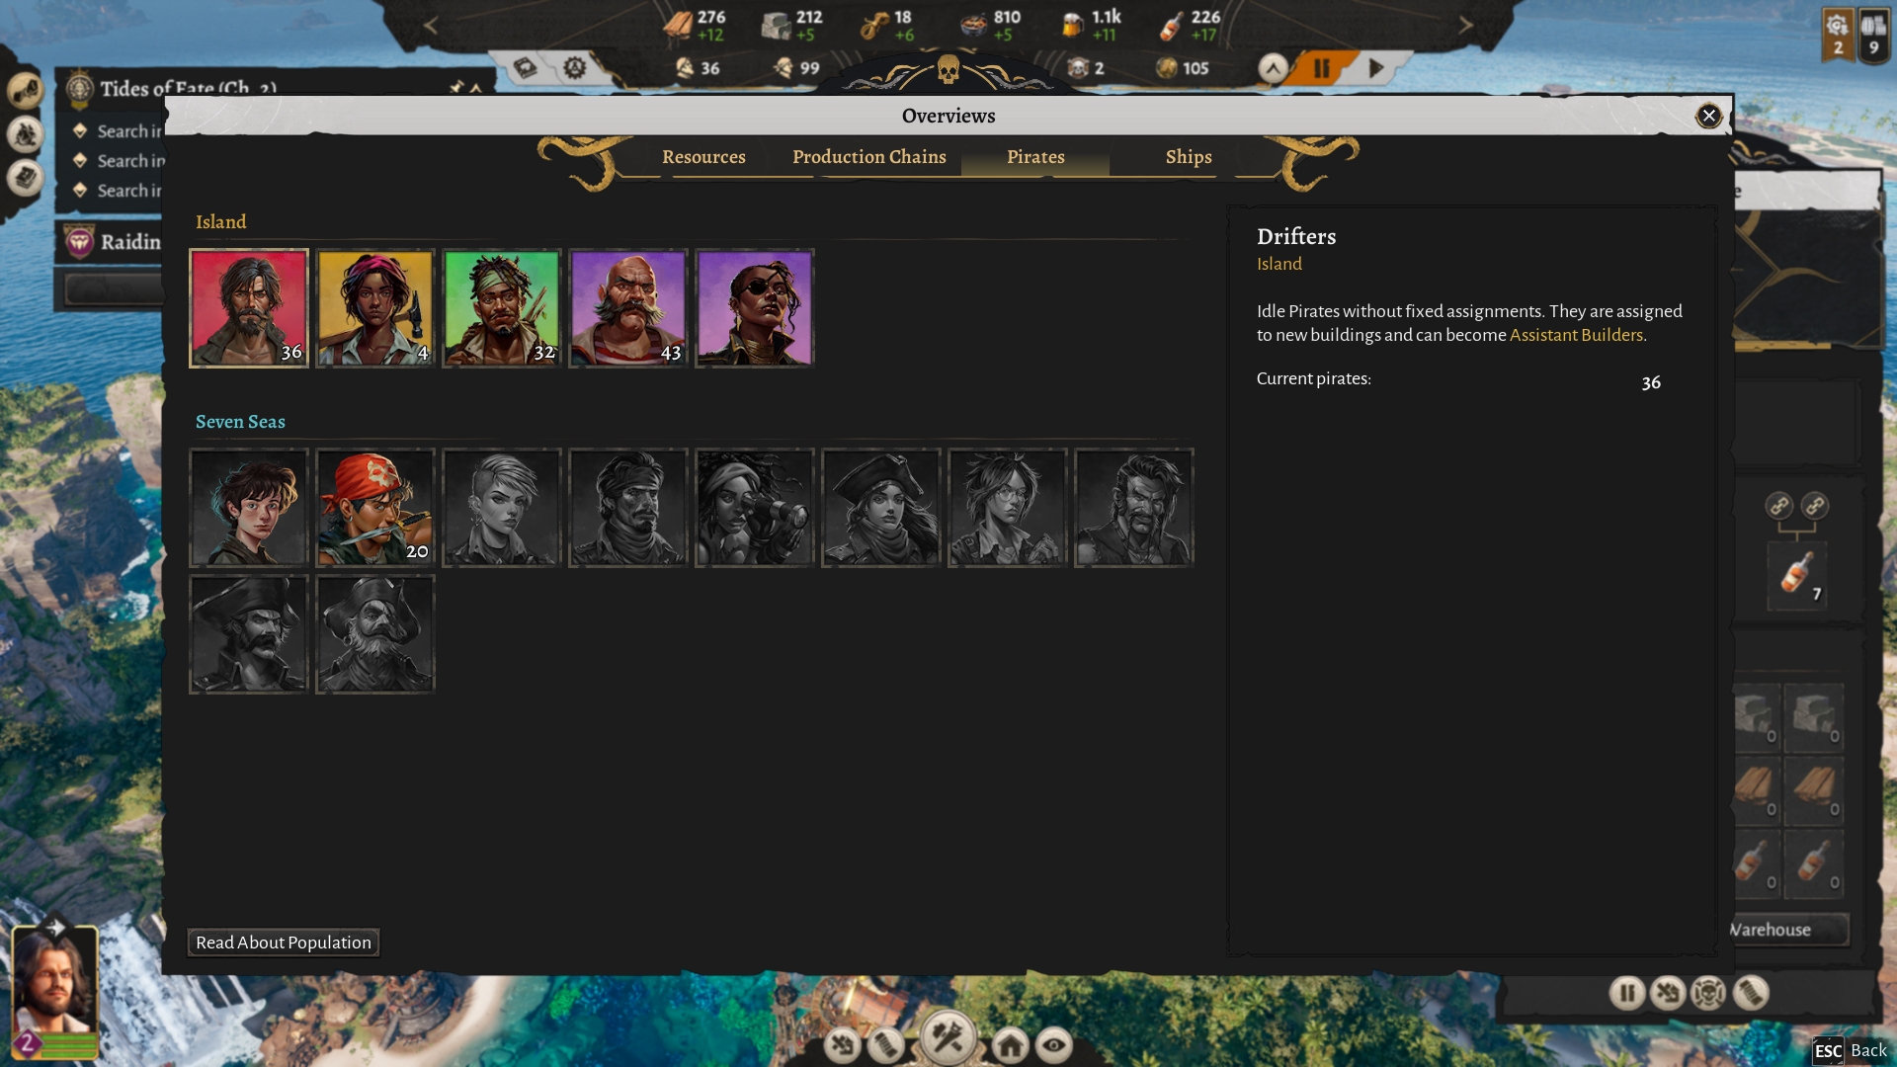
Task: Expand the Raiding quest entry
Action: tap(111, 242)
